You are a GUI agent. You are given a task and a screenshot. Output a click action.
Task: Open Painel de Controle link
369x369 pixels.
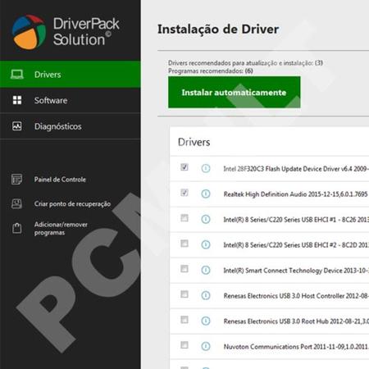pos(60,180)
